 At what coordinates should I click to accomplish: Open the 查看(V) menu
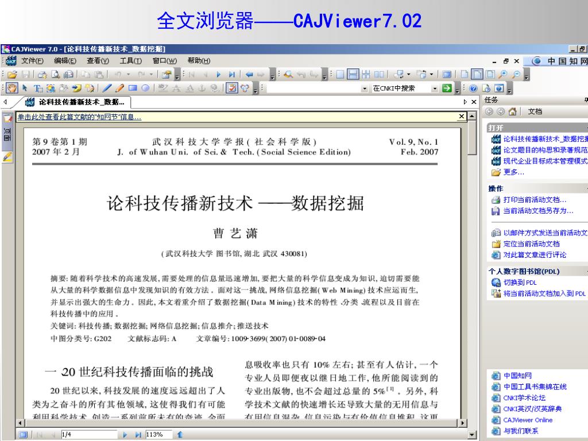pos(98,60)
